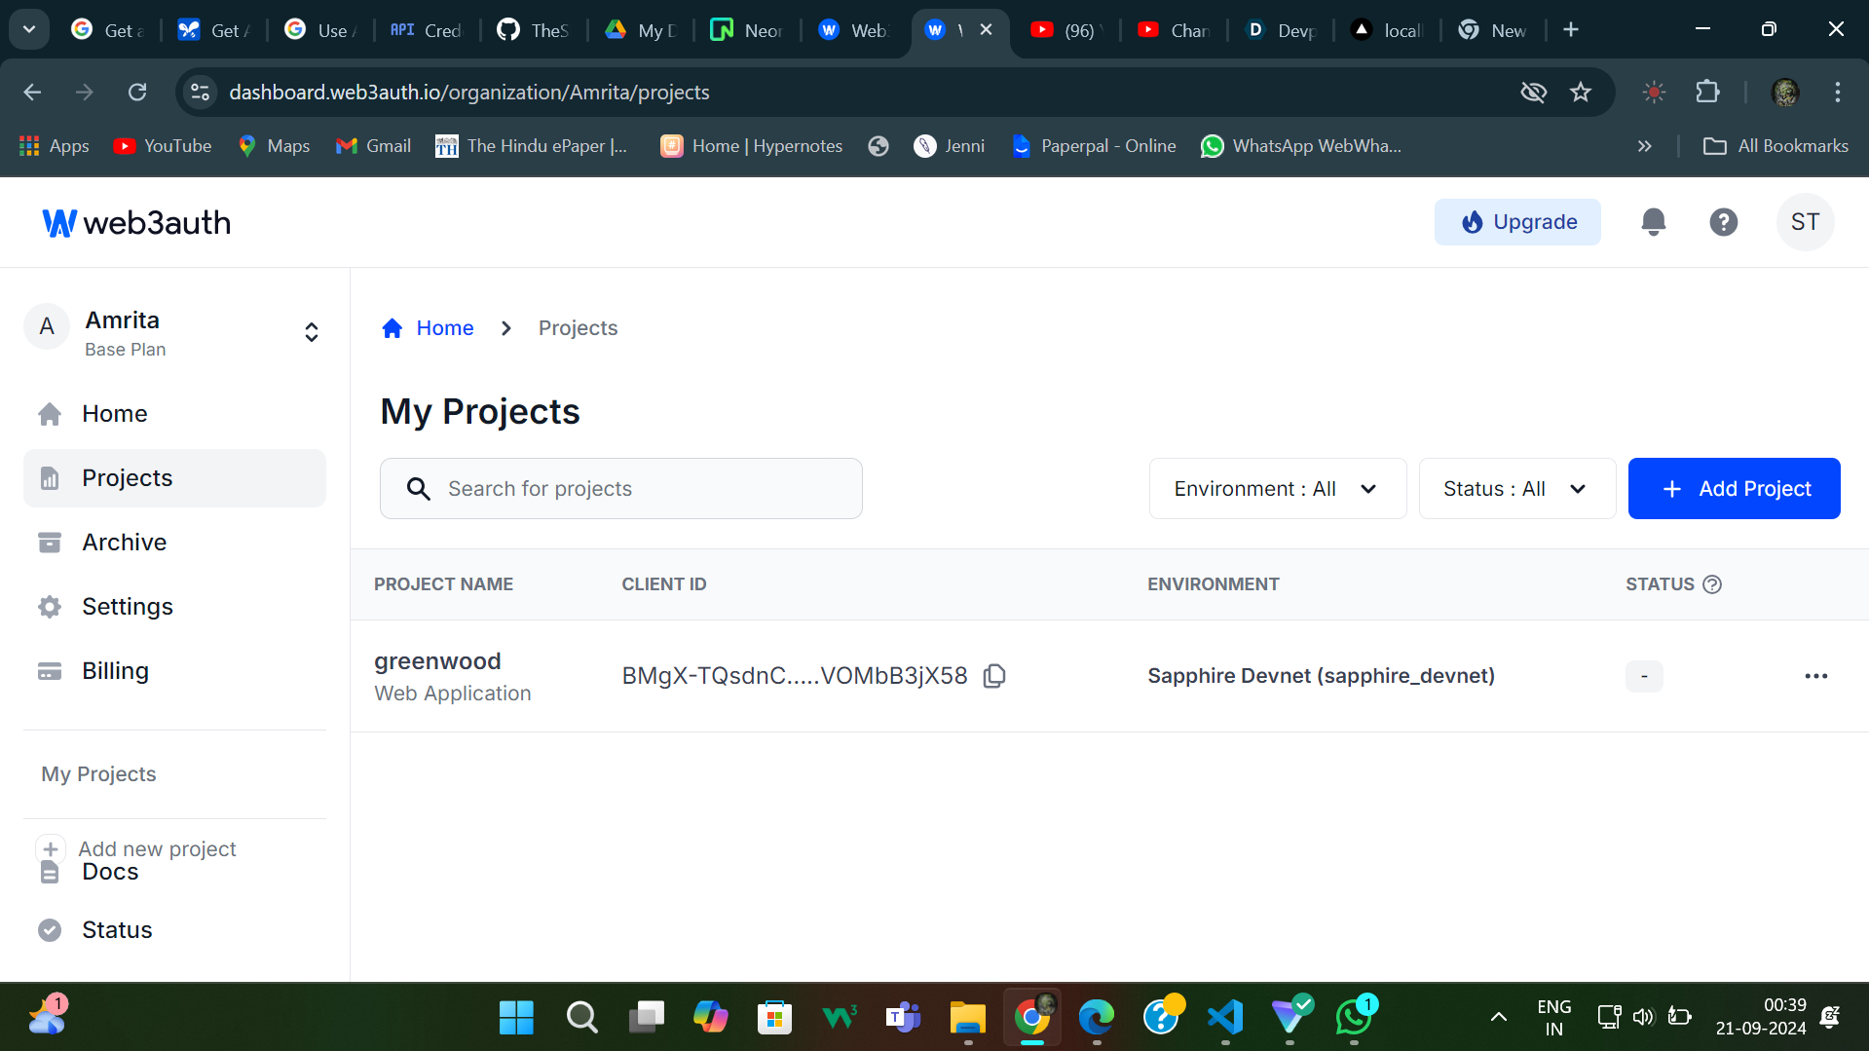Open Chrome profile picture
1869x1051 pixels.
[x=1784, y=93]
